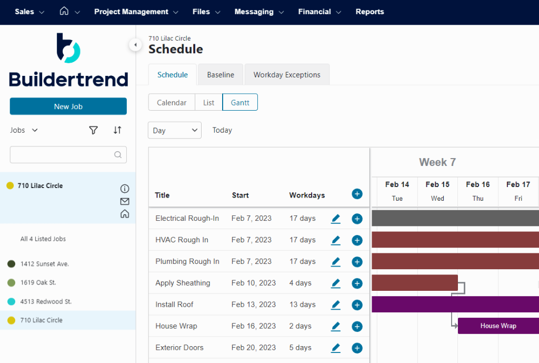Edit the Apply Sheathing item pencil
The width and height of the screenshot is (539, 363).
[x=335, y=283]
